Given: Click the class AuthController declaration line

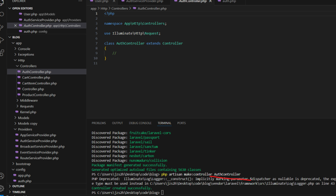Looking at the screenshot, I should (x=143, y=44).
